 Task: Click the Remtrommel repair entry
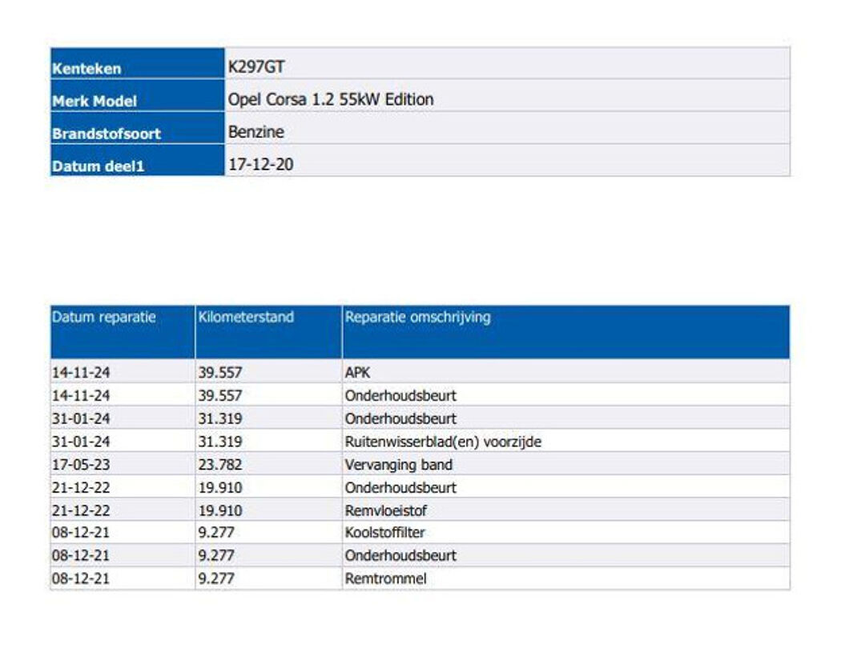(385, 578)
